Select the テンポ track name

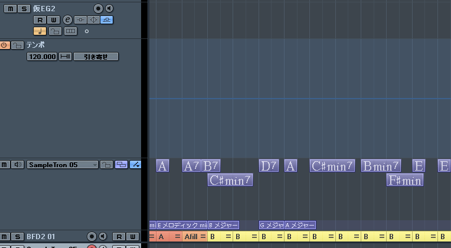pos(35,45)
